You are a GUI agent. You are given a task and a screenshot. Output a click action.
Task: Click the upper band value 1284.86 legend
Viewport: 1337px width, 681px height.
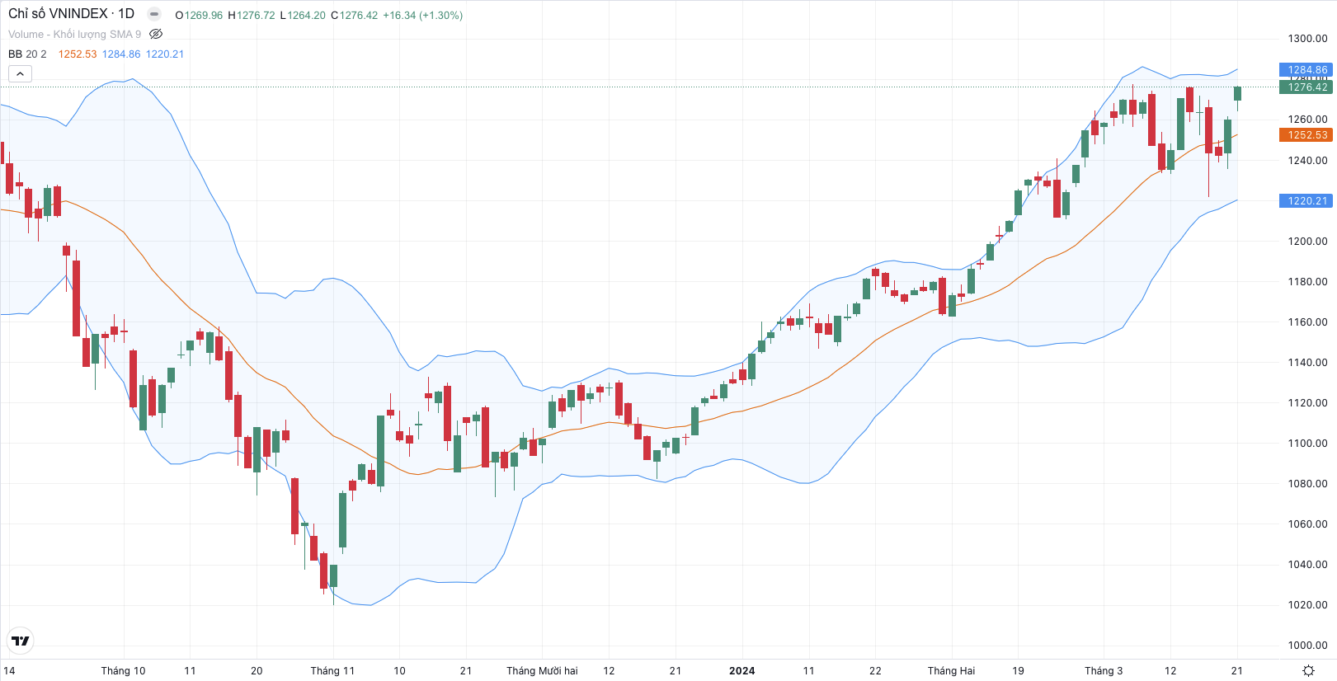point(121,54)
